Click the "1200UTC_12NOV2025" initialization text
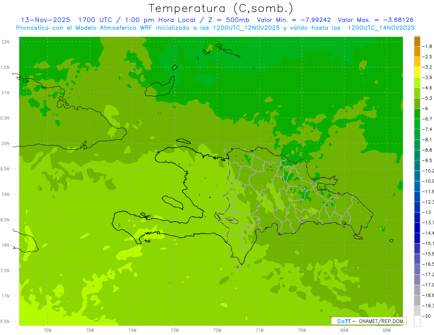Screen dimensions: 434x335 point(246,28)
